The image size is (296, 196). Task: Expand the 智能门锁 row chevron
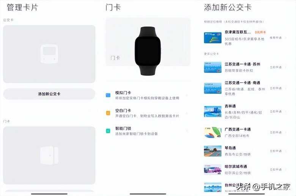pyautogui.click(x=187, y=131)
